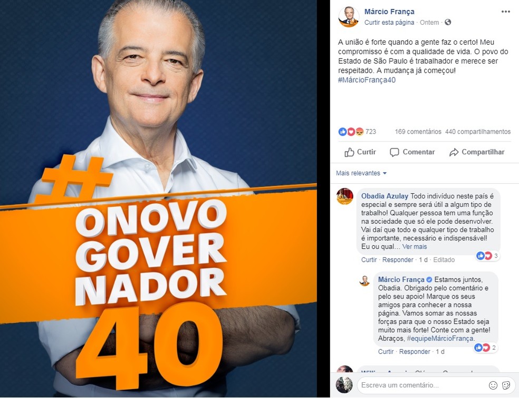Click the Compartilhar share arrow button

[x=477, y=152]
